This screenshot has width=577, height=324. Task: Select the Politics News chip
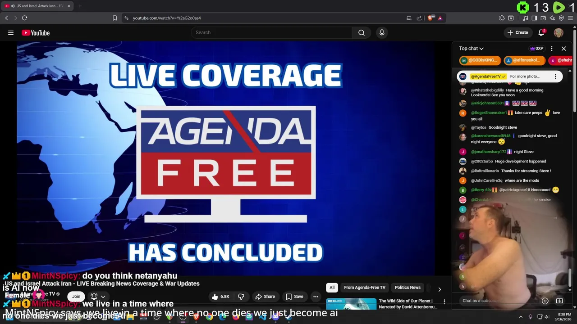(x=408, y=288)
